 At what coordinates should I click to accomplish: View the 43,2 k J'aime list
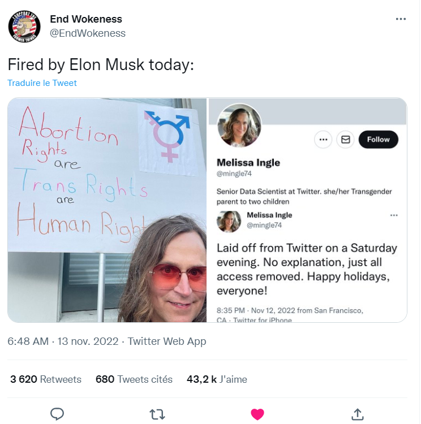217,379
